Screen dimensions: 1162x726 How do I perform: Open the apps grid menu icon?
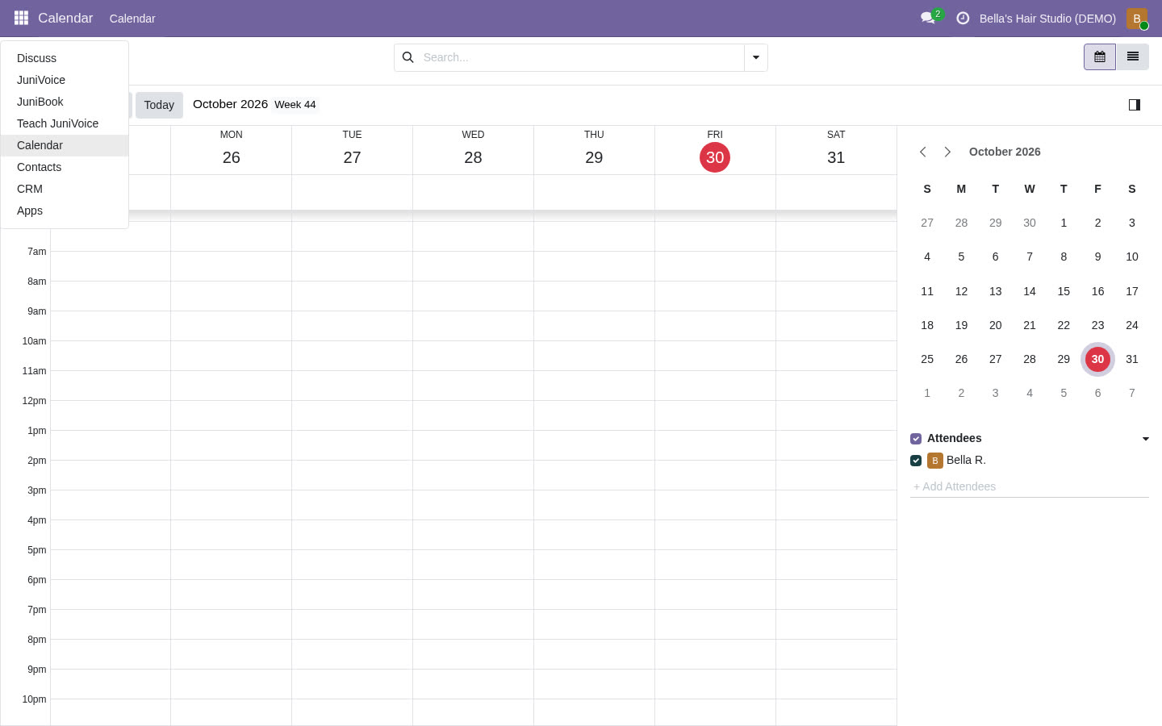21,18
